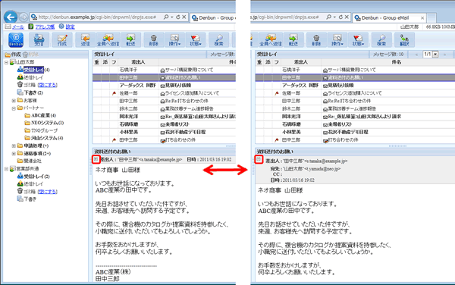The image size is (455, 285).
Task: Collapse message header details in right window preview
Action: [259, 159]
